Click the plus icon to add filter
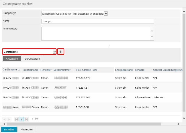Viewport: 186px width, 133px height. tap(60, 52)
